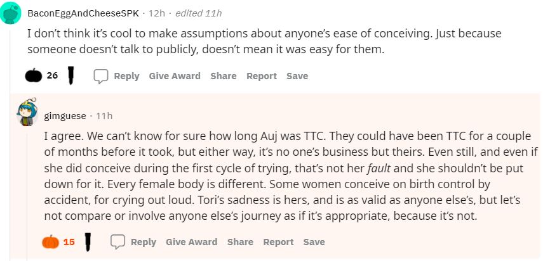Click the speech bubble icon under first comment

(101, 76)
